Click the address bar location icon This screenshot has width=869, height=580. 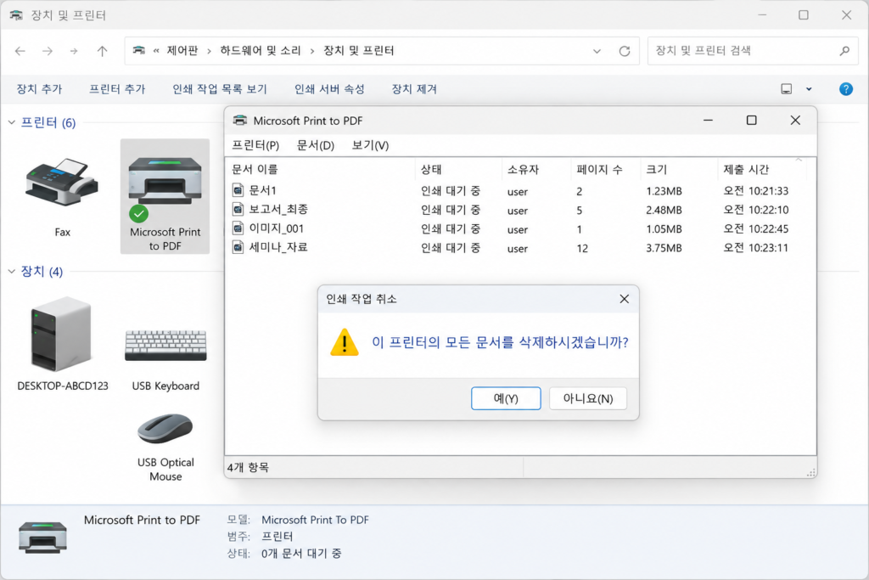138,50
